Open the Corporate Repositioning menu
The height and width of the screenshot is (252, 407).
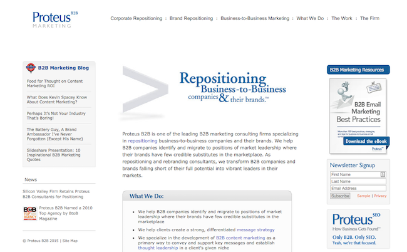click(137, 18)
